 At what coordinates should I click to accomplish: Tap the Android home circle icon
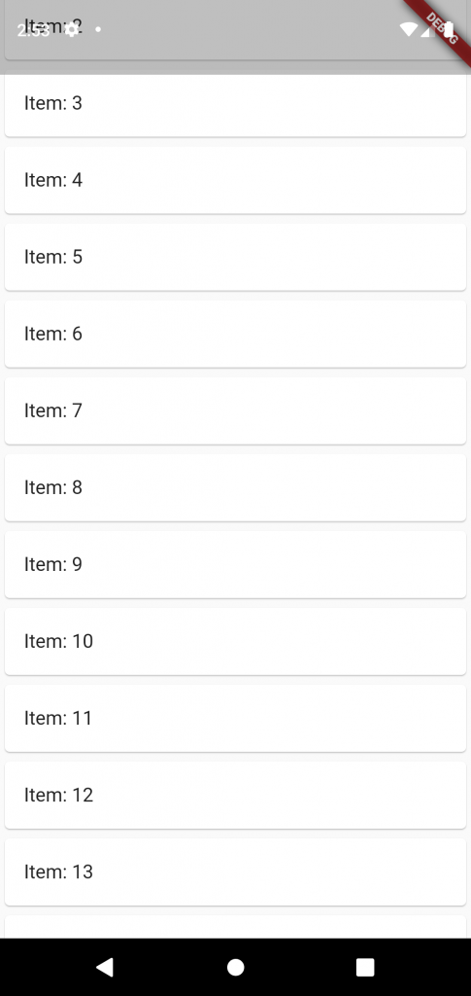(235, 967)
